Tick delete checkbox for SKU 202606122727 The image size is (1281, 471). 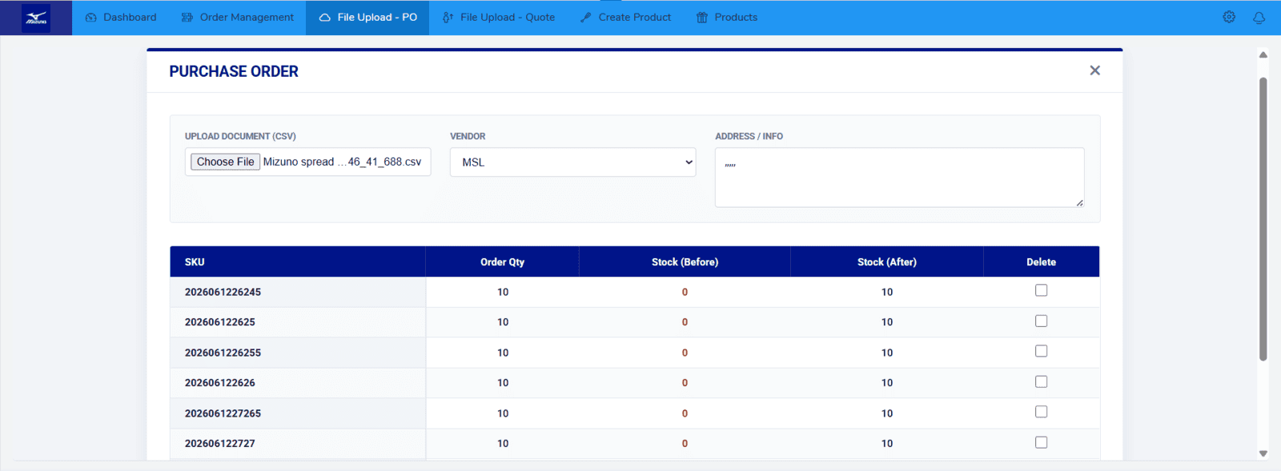pyautogui.click(x=1041, y=442)
